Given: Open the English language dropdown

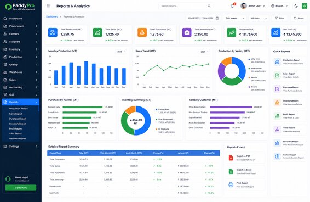Looking at the screenshot, I should 279,6.
